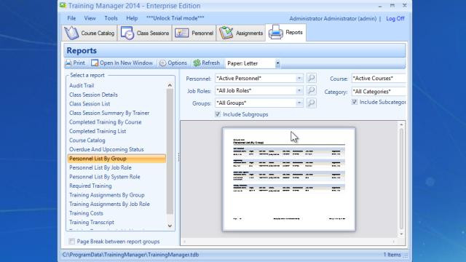The width and height of the screenshot is (466, 262).
Task: Click the magnifier beside Groups filter
Action: 311,103
